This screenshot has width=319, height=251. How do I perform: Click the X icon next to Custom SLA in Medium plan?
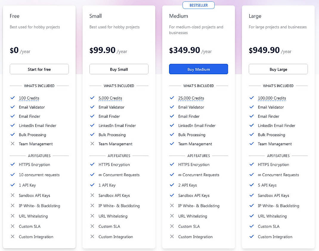(x=172, y=226)
